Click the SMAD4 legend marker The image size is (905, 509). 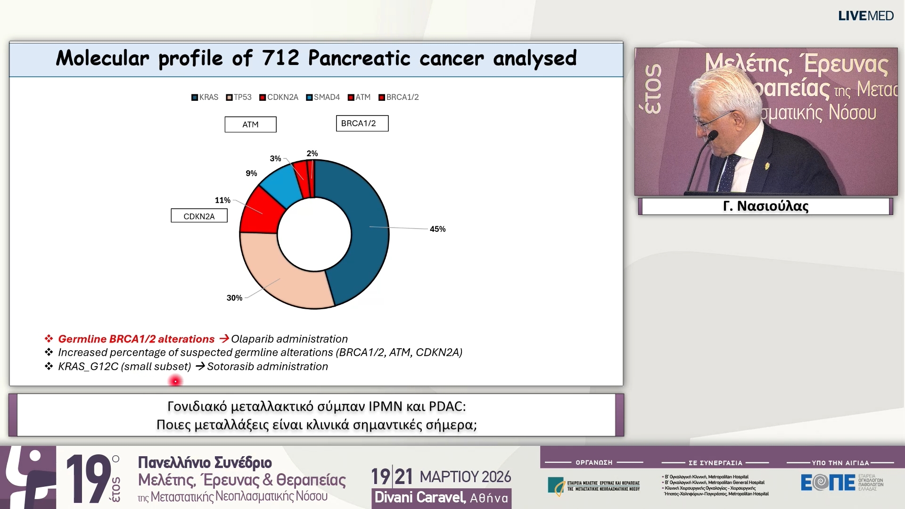coord(309,98)
